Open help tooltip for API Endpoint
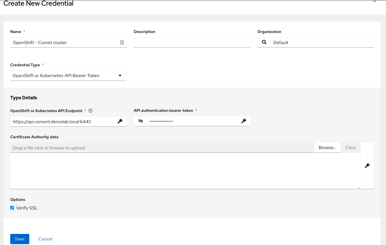 pyautogui.click(x=90, y=111)
